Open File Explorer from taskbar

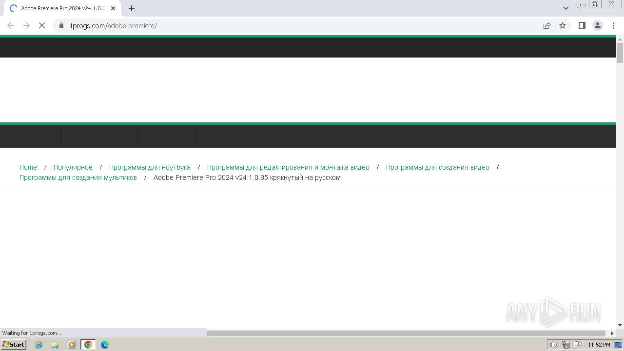click(x=55, y=345)
